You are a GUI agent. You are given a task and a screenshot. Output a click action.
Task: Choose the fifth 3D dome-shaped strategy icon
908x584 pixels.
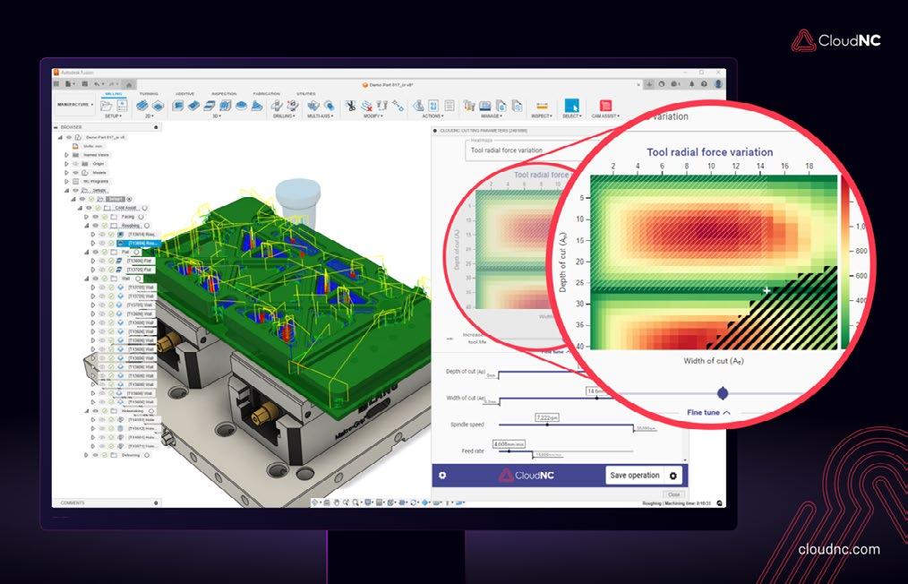coord(241,106)
